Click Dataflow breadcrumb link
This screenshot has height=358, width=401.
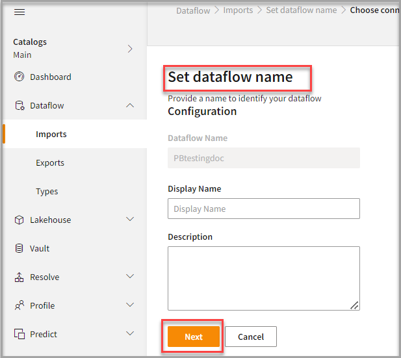193,10
